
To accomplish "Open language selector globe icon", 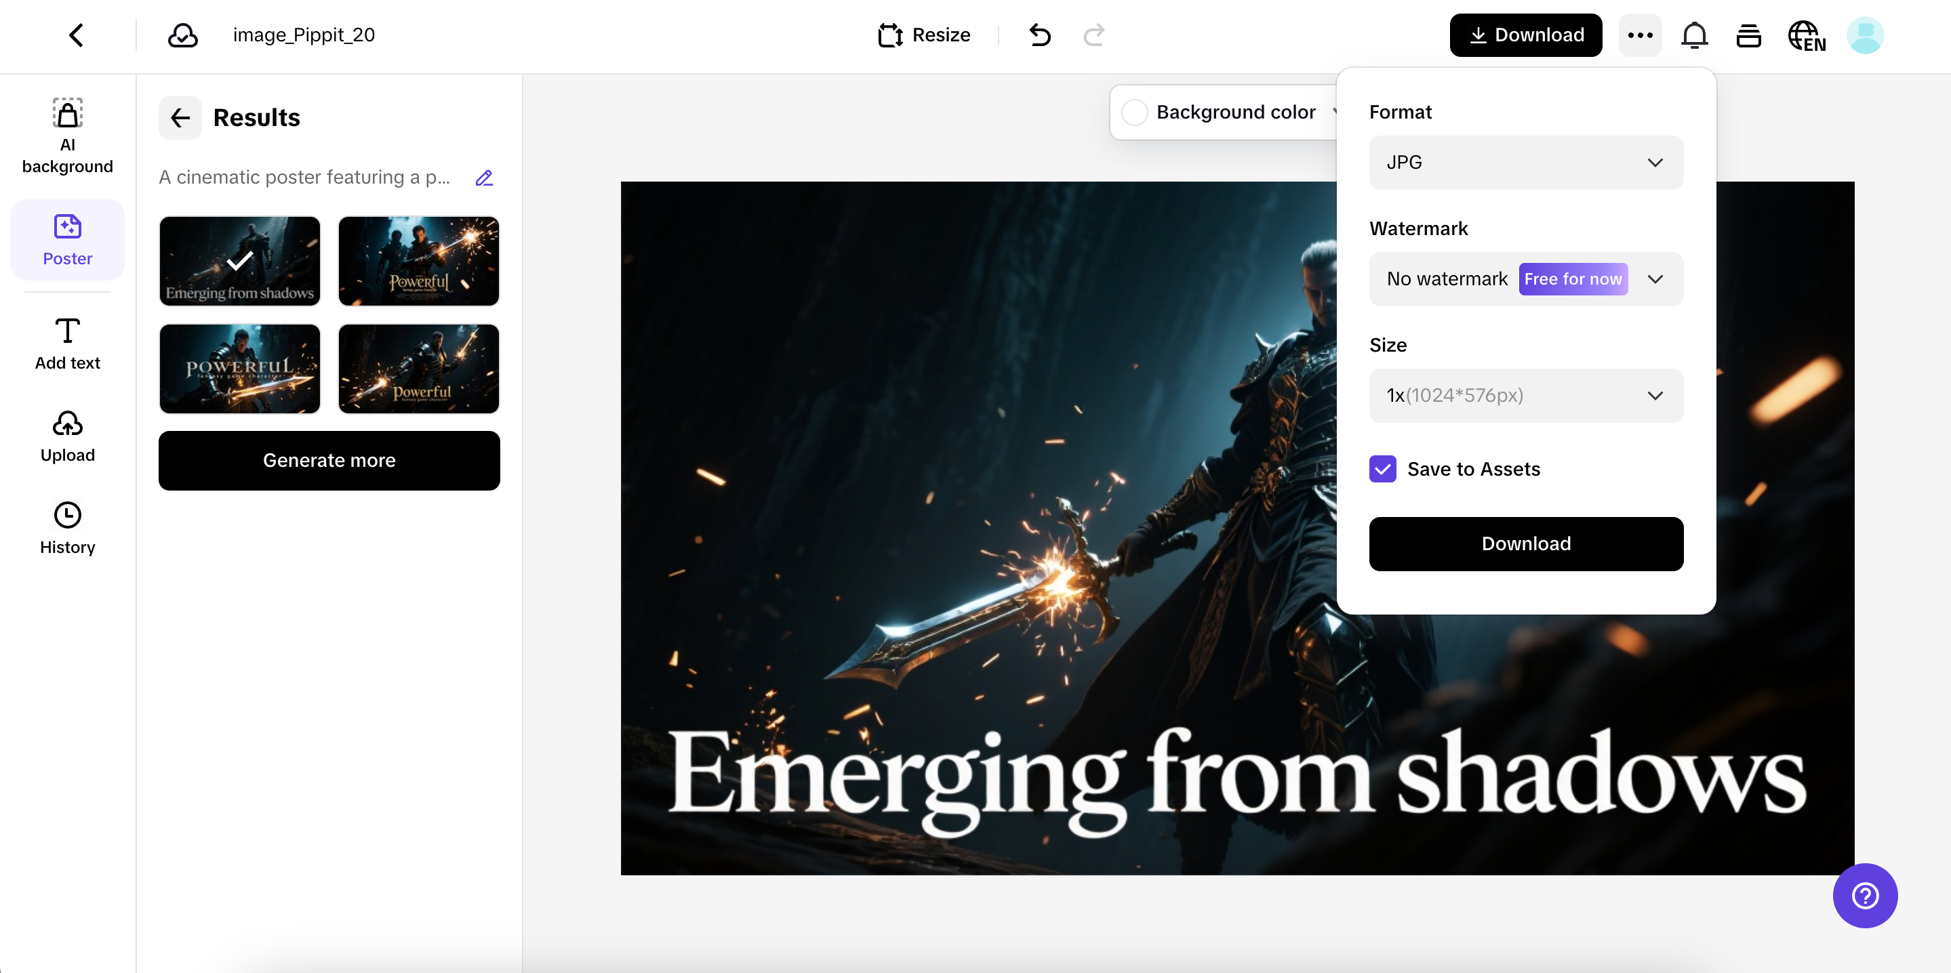I will pos(1805,35).
